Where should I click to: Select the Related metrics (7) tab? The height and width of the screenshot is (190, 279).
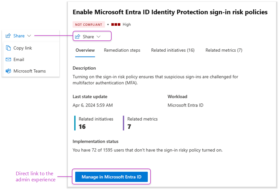[224, 50]
